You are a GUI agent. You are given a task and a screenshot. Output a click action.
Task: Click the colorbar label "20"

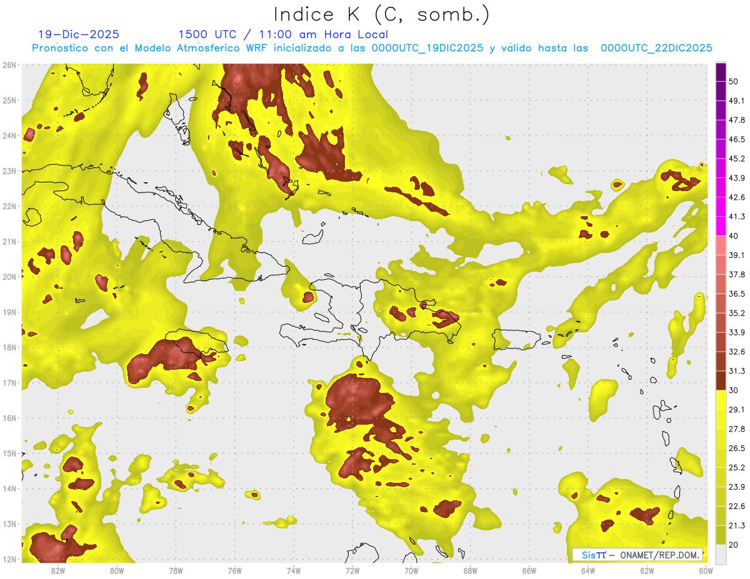click(x=734, y=545)
